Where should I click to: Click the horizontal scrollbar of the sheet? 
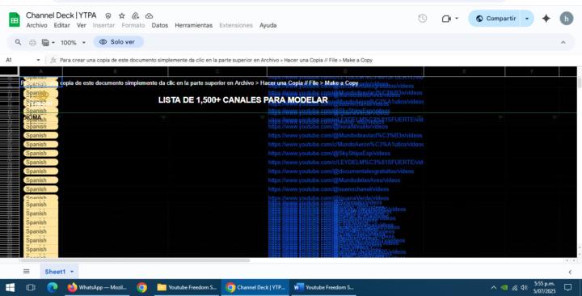[135, 260]
